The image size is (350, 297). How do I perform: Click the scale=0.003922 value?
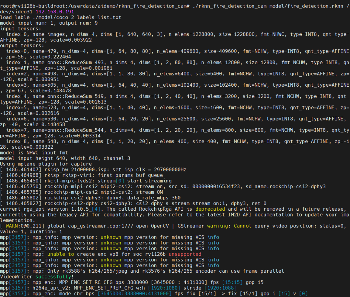71,40
